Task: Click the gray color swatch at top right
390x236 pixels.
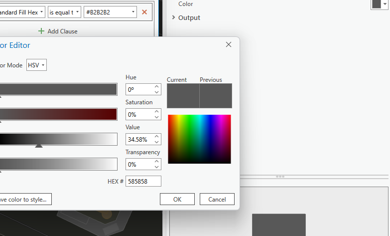Action: (377, 4)
